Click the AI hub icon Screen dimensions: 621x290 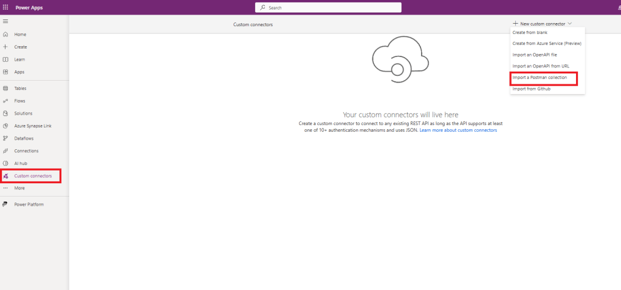5,163
